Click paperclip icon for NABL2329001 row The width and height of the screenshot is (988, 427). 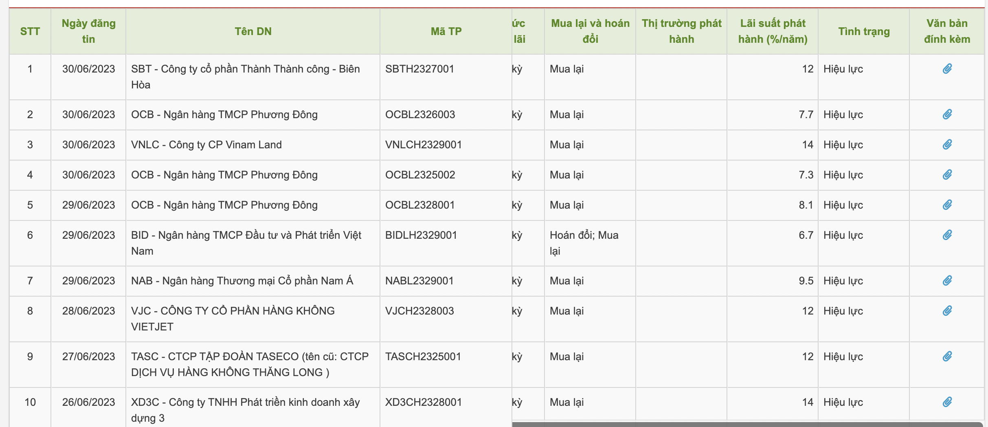[x=947, y=281]
